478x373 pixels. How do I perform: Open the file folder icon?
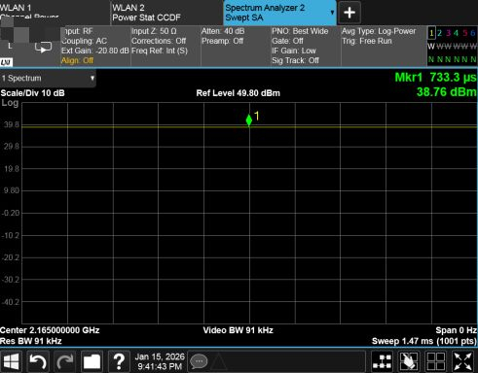tap(92, 361)
